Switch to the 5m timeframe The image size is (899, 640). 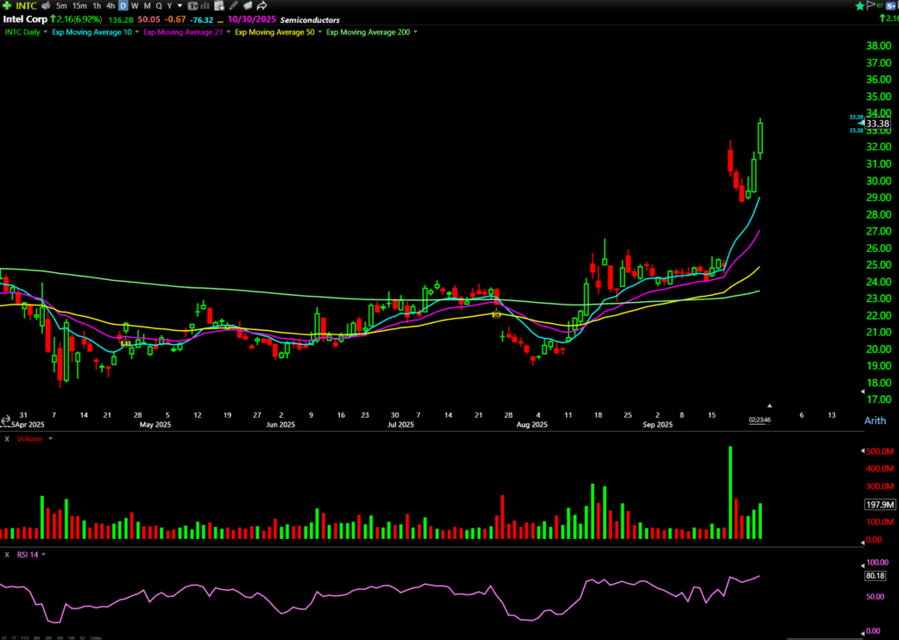coord(61,5)
